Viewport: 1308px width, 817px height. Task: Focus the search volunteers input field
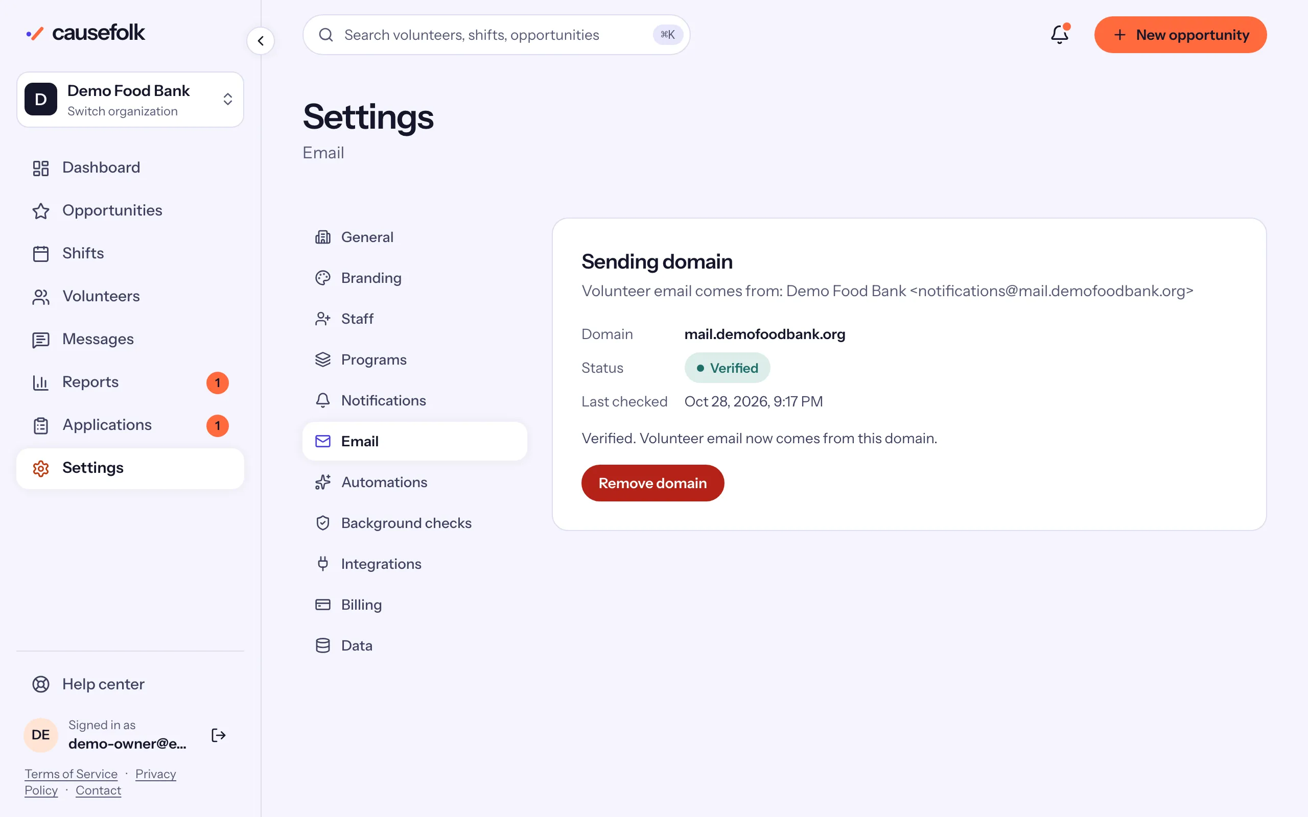[x=496, y=35]
